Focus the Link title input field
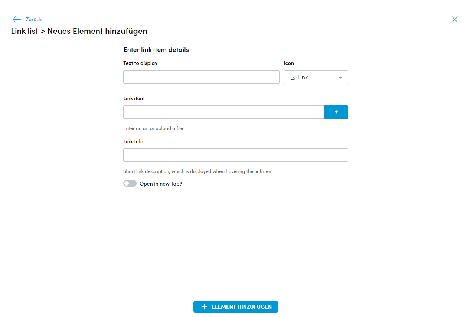 click(x=236, y=155)
